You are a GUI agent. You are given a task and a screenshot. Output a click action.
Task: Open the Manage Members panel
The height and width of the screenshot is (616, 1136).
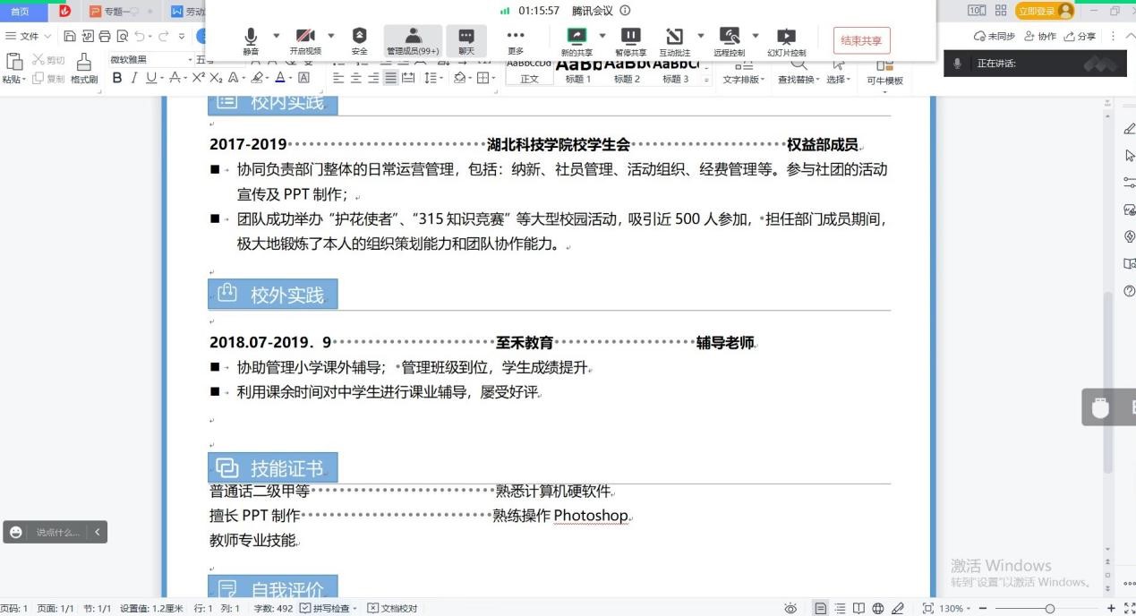point(413,39)
